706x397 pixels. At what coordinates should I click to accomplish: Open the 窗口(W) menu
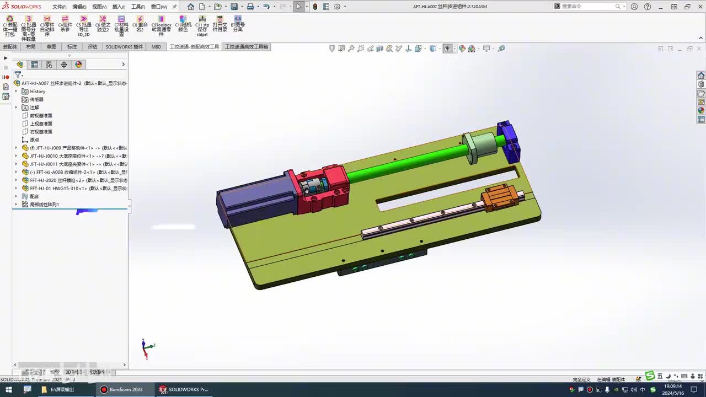pos(159,7)
